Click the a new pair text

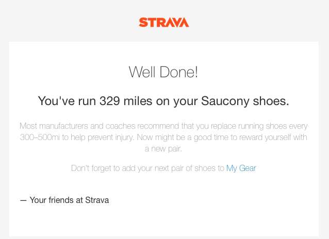tap(163, 149)
